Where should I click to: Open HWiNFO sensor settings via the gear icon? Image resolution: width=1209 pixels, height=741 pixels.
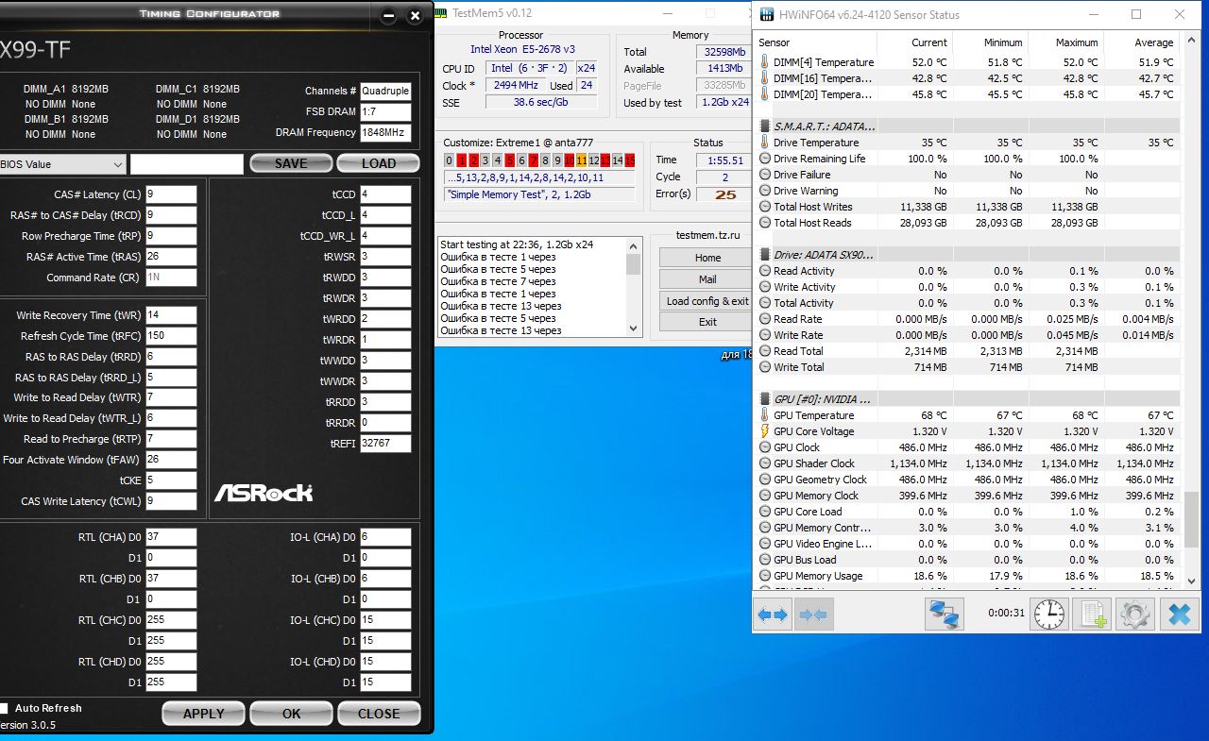point(1134,615)
